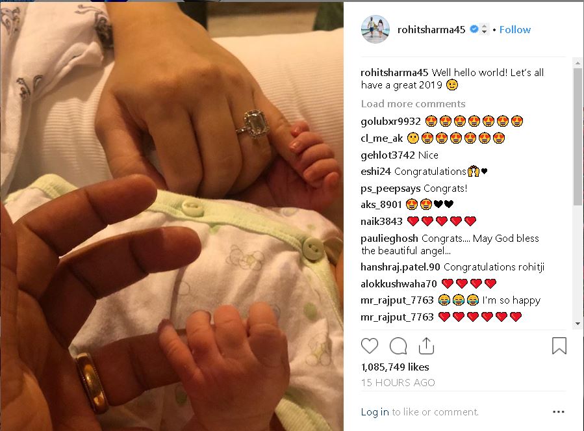Open the golubxr9932 commenter profile
584x431 pixels.
(390, 122)
